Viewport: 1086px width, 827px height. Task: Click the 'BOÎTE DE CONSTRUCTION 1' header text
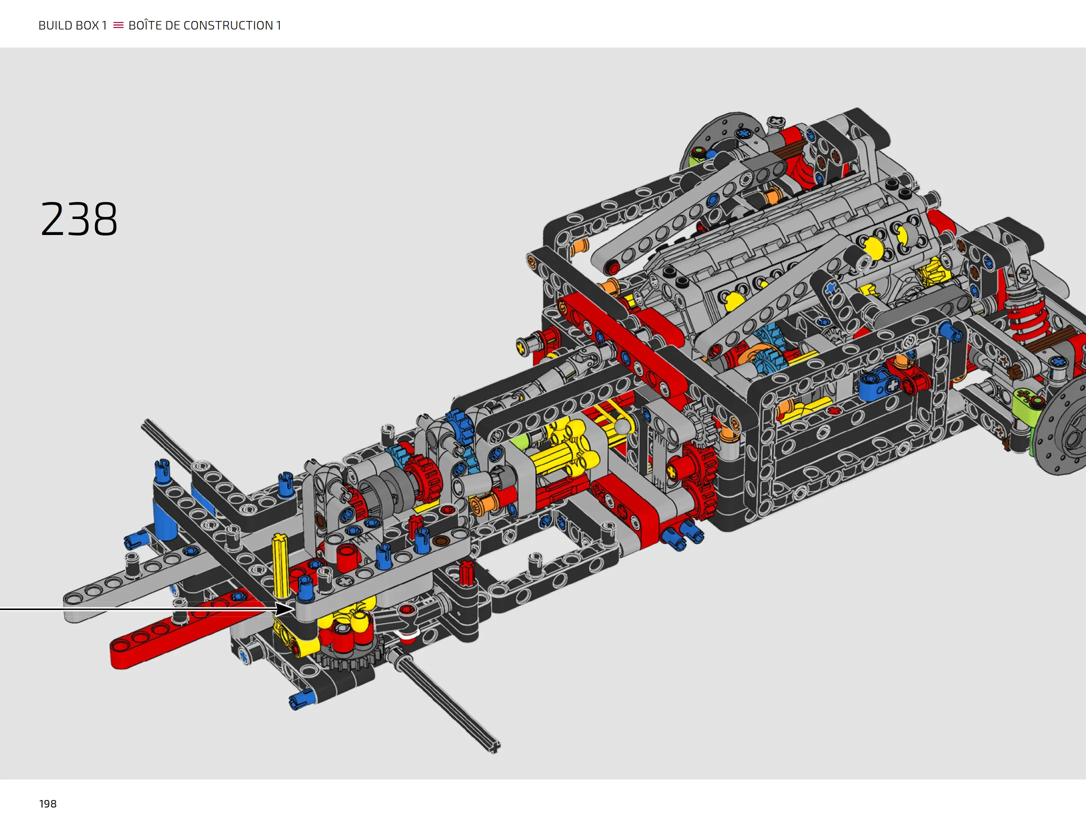point(204,25)
